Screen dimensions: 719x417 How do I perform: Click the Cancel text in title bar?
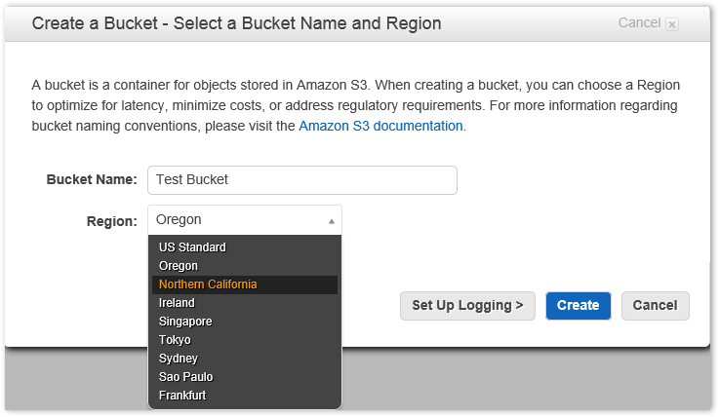tap(639, 22)
